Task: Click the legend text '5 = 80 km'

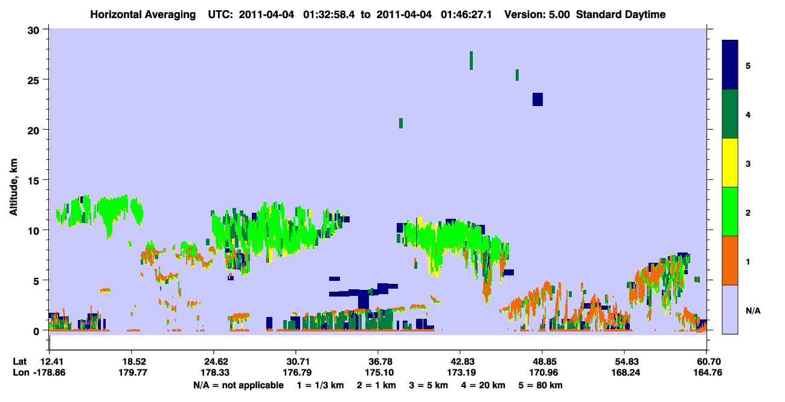Action: 541,385
